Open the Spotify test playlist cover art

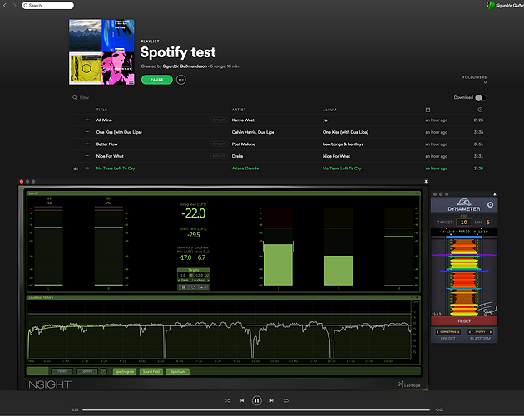pyautogui.click(x=101, y=51)
